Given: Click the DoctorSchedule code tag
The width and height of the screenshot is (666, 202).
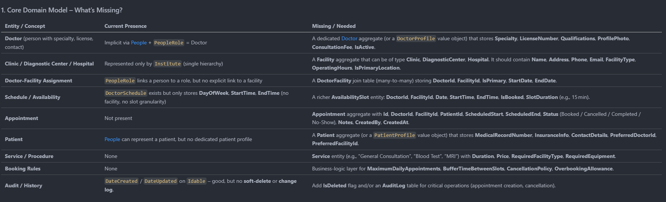Looking at the screenshot, I should 126,93.
